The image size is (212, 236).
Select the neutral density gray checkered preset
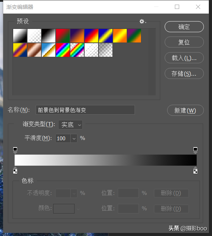pyautogui.click(x=106, y=50)
